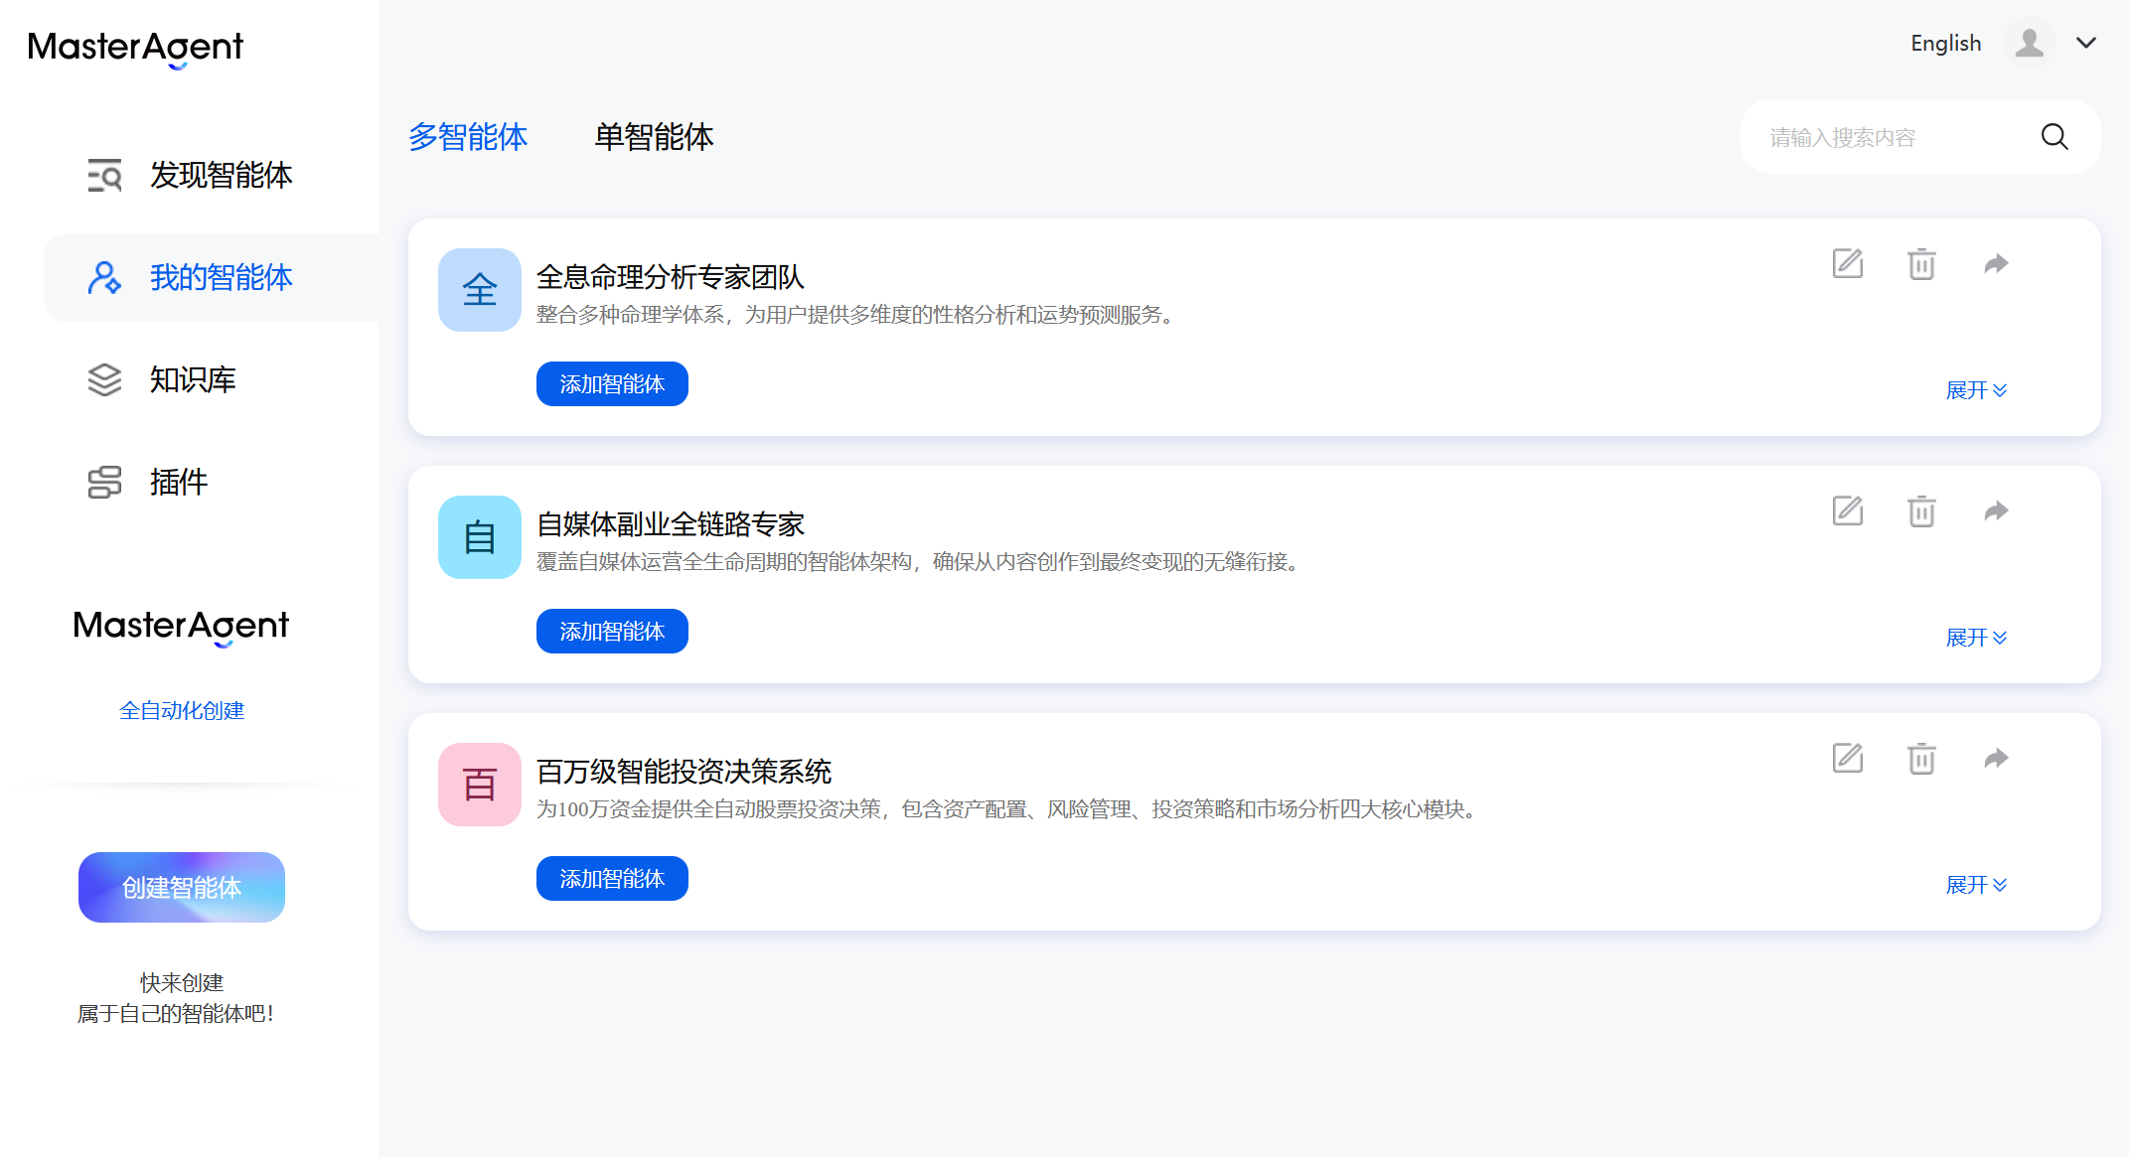Screen dimensions: 2129x1157
Task: Open 知识库 in the sidebar
Action: (212, 379)
